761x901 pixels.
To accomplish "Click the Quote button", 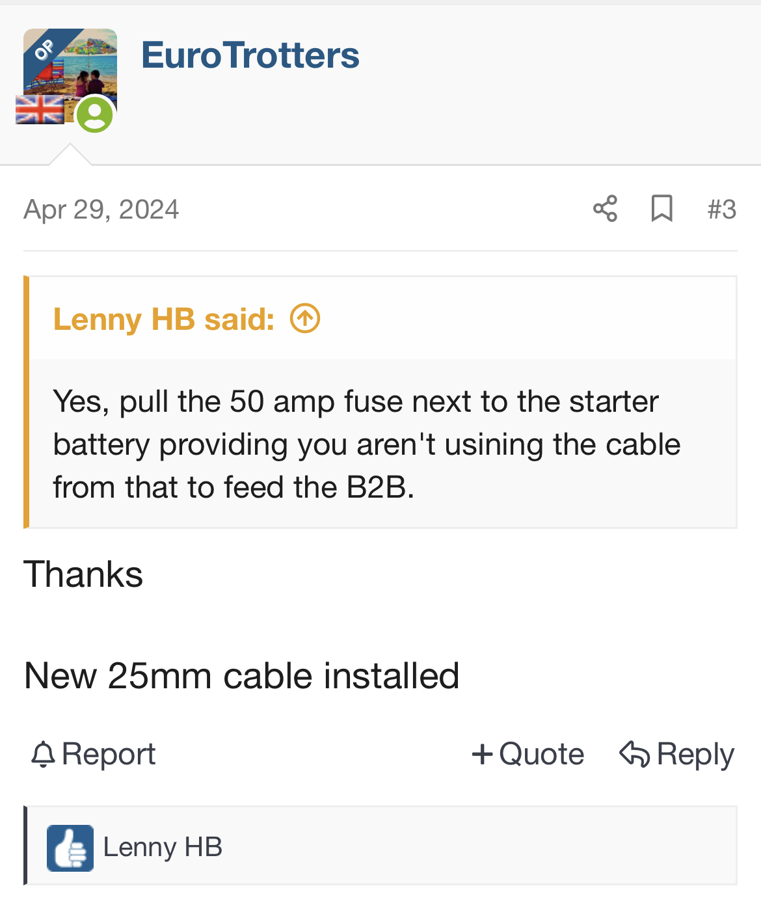I will (x=528, y=754).
